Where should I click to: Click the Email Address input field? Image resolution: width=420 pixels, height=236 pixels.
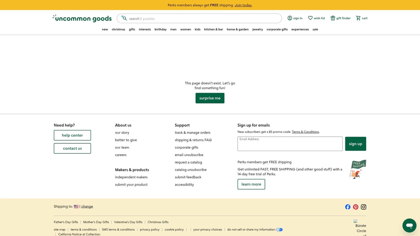click(x=290, y=144)
